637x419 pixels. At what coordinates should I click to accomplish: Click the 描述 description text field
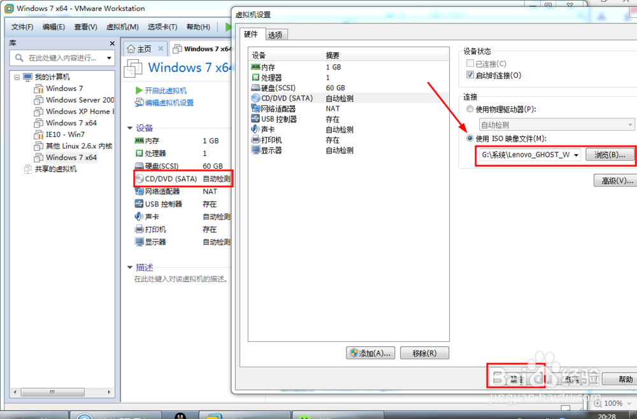pos(181,280)
